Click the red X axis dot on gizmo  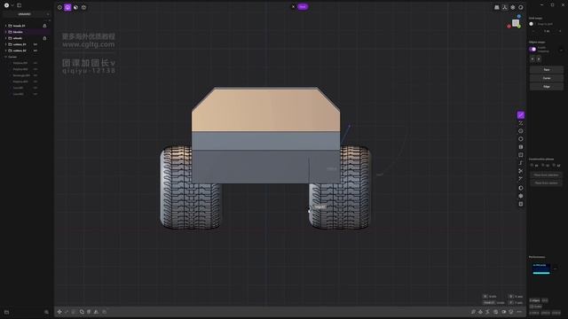[x=509, y=27]
